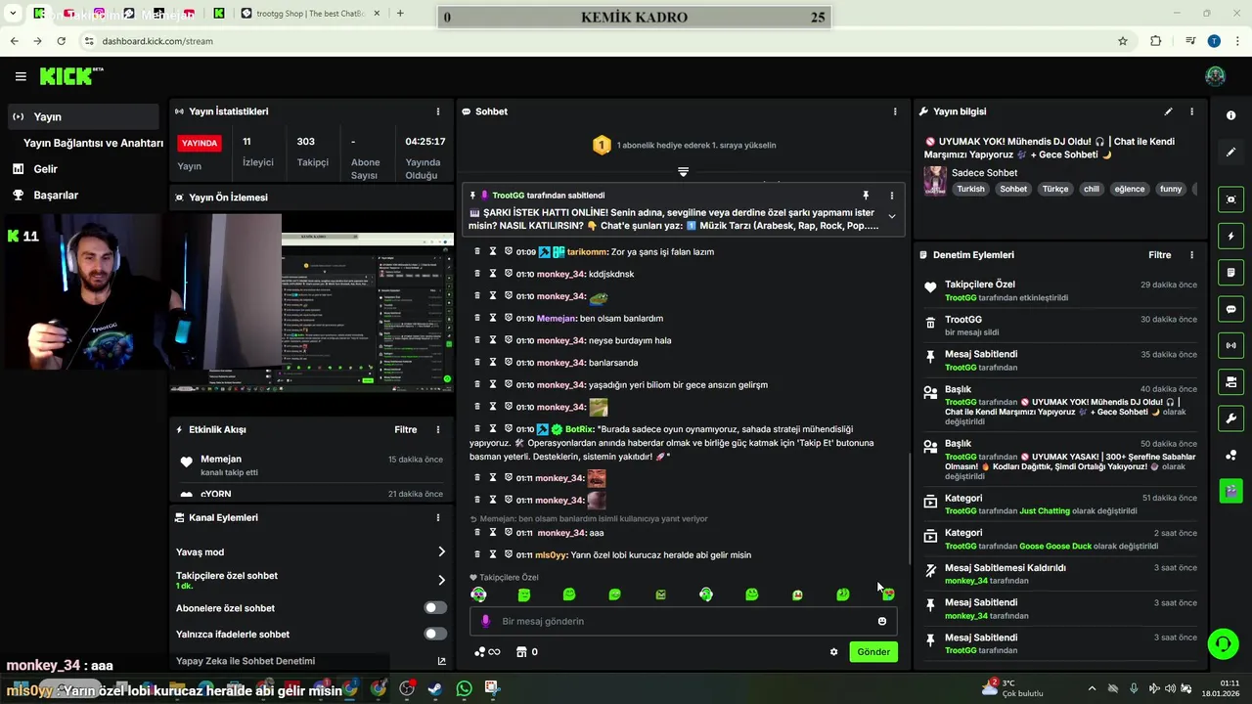Click the Turkish tag
Screen dimensions: 1252x704
pos(970,189)
